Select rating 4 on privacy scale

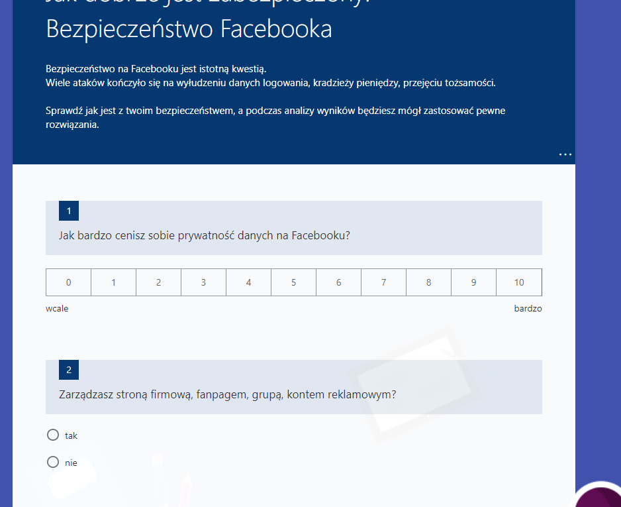pos(249,282)
